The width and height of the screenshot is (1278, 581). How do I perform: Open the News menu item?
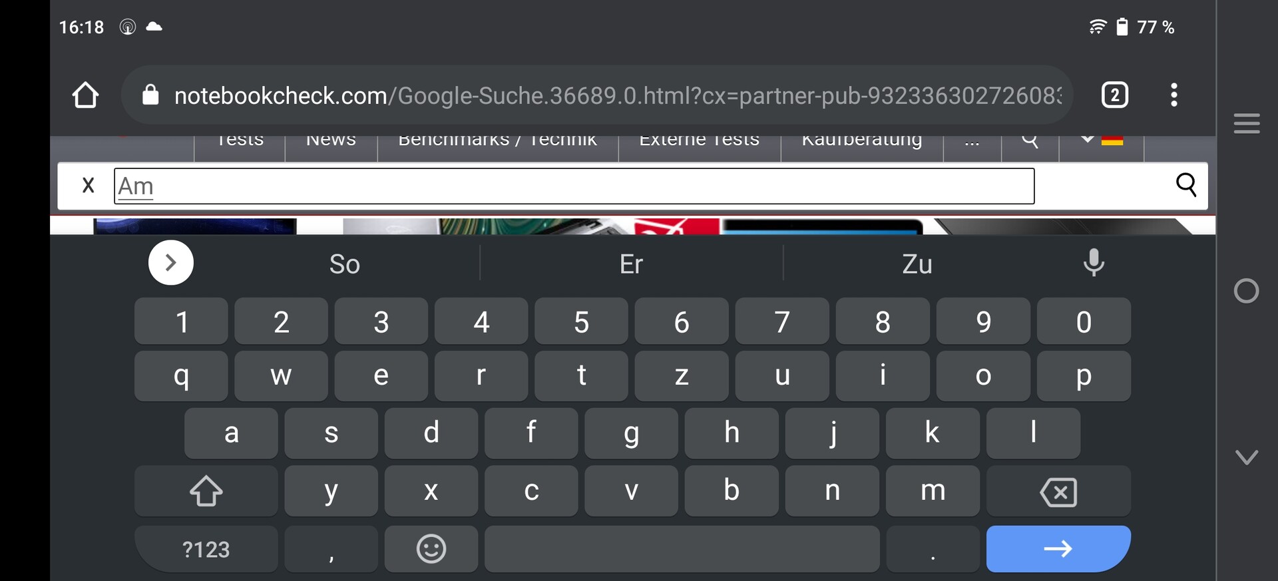pyautogui.click(x=331, y=140)
